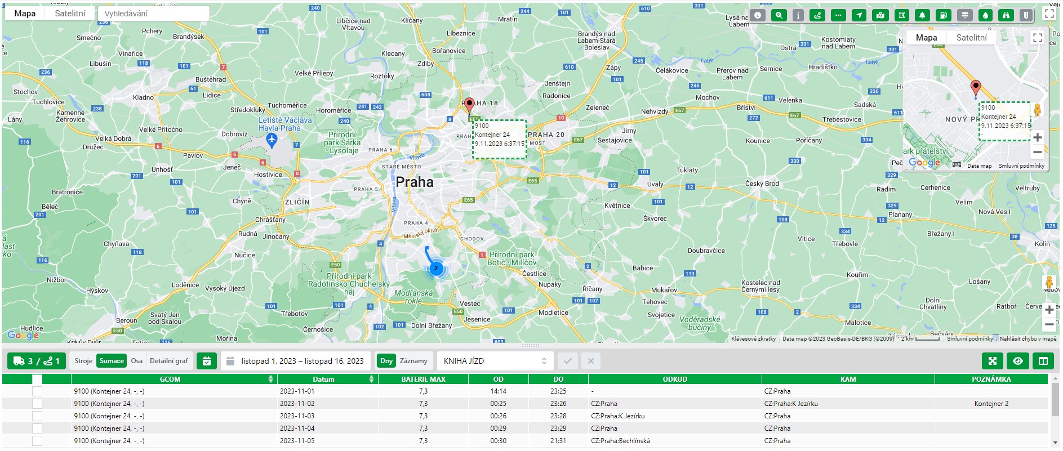Switch mini map to Satelitní view
This screenshot has height=451, width=1063.
click(x=972, y=38)
